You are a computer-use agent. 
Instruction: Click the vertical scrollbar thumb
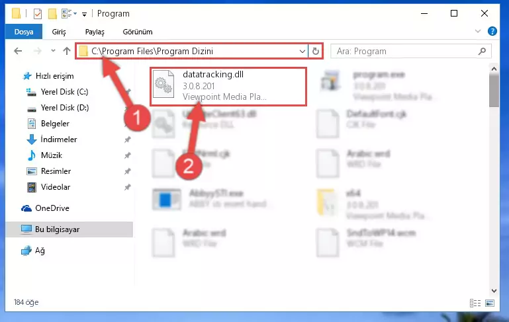point(494,91)
